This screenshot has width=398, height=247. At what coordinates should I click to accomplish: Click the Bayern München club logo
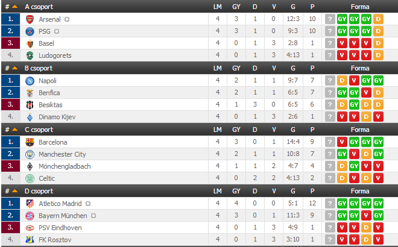pyautogui.click(x=30, y=216)
